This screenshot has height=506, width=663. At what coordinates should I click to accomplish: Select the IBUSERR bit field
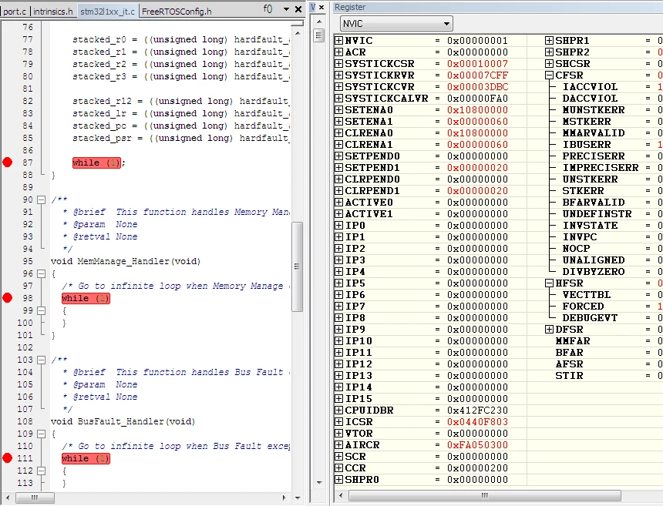point(587,145)
